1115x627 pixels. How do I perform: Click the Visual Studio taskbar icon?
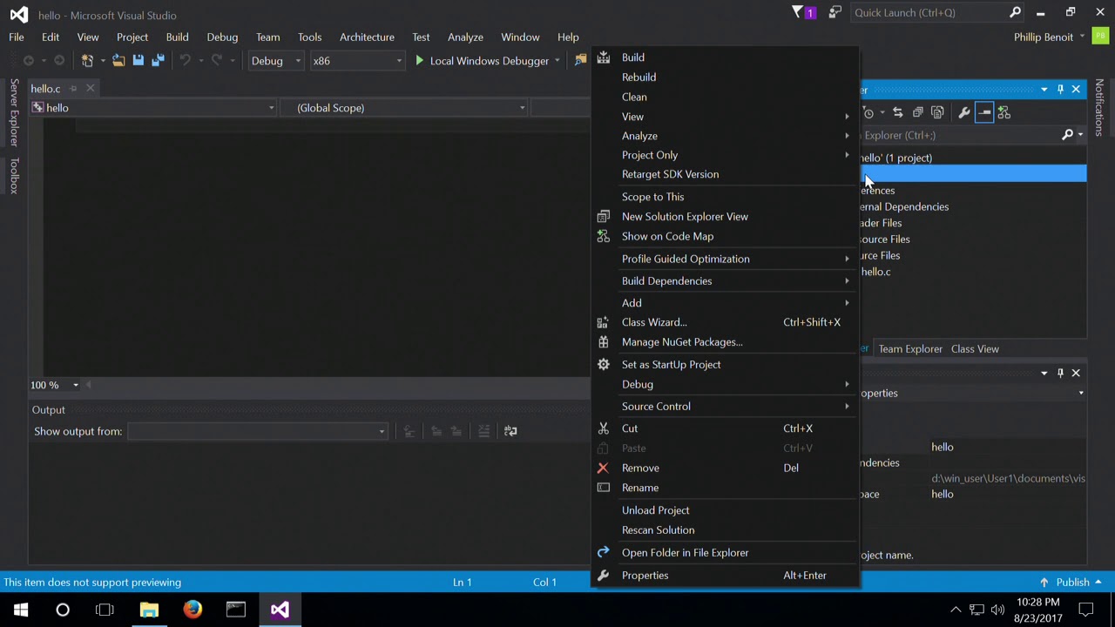coord(280,610)
